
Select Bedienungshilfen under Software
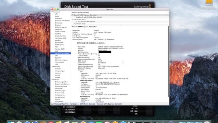(x=61, y=82)
